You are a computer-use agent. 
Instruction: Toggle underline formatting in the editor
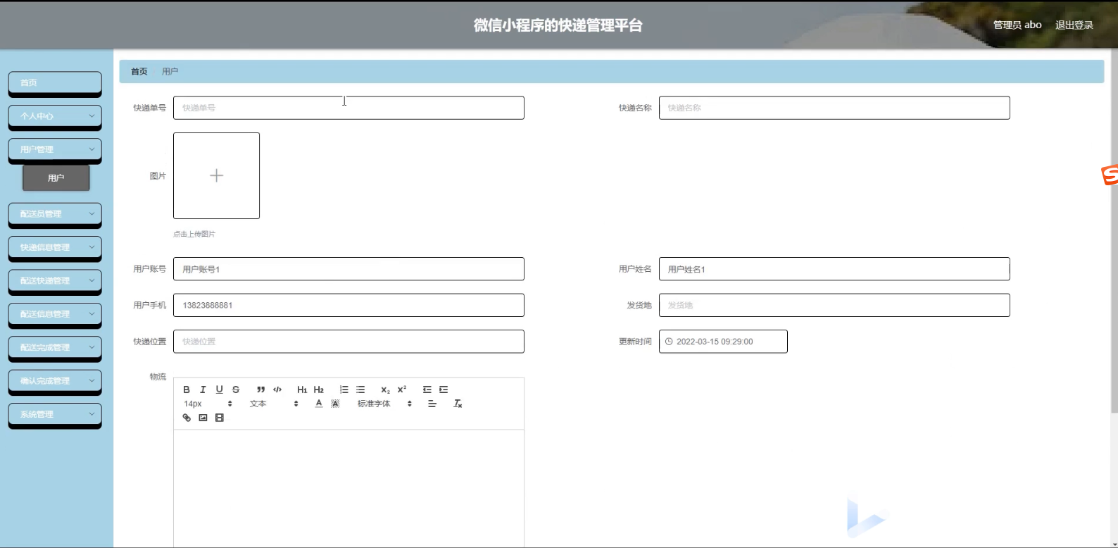pyautogui.click(x=219, y=390)
